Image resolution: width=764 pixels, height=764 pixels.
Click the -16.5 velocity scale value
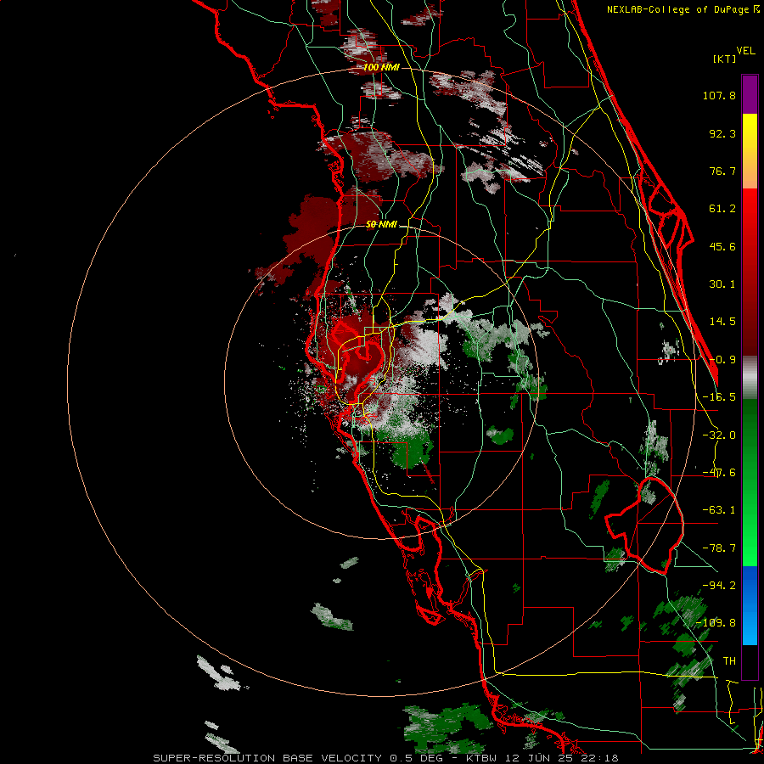point(719,397)
